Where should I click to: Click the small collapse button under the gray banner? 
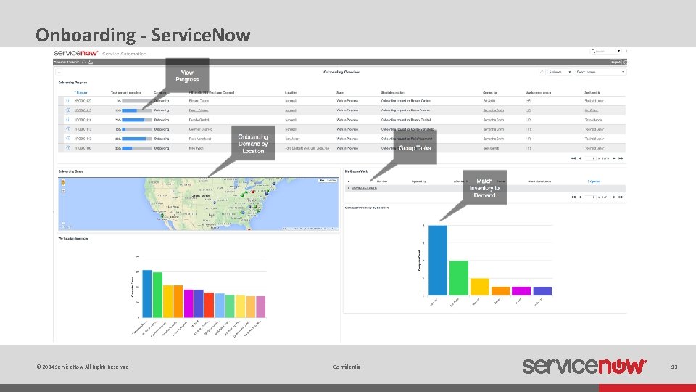[59, 72]
